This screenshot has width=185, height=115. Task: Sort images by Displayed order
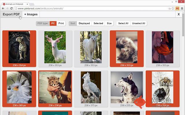84,23
